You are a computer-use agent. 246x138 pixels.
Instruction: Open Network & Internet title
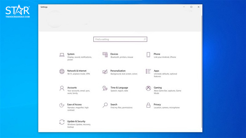pyautogui.click(x=77, y=71)
